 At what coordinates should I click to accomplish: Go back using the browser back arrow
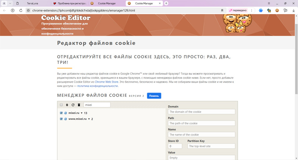[4, 10]
